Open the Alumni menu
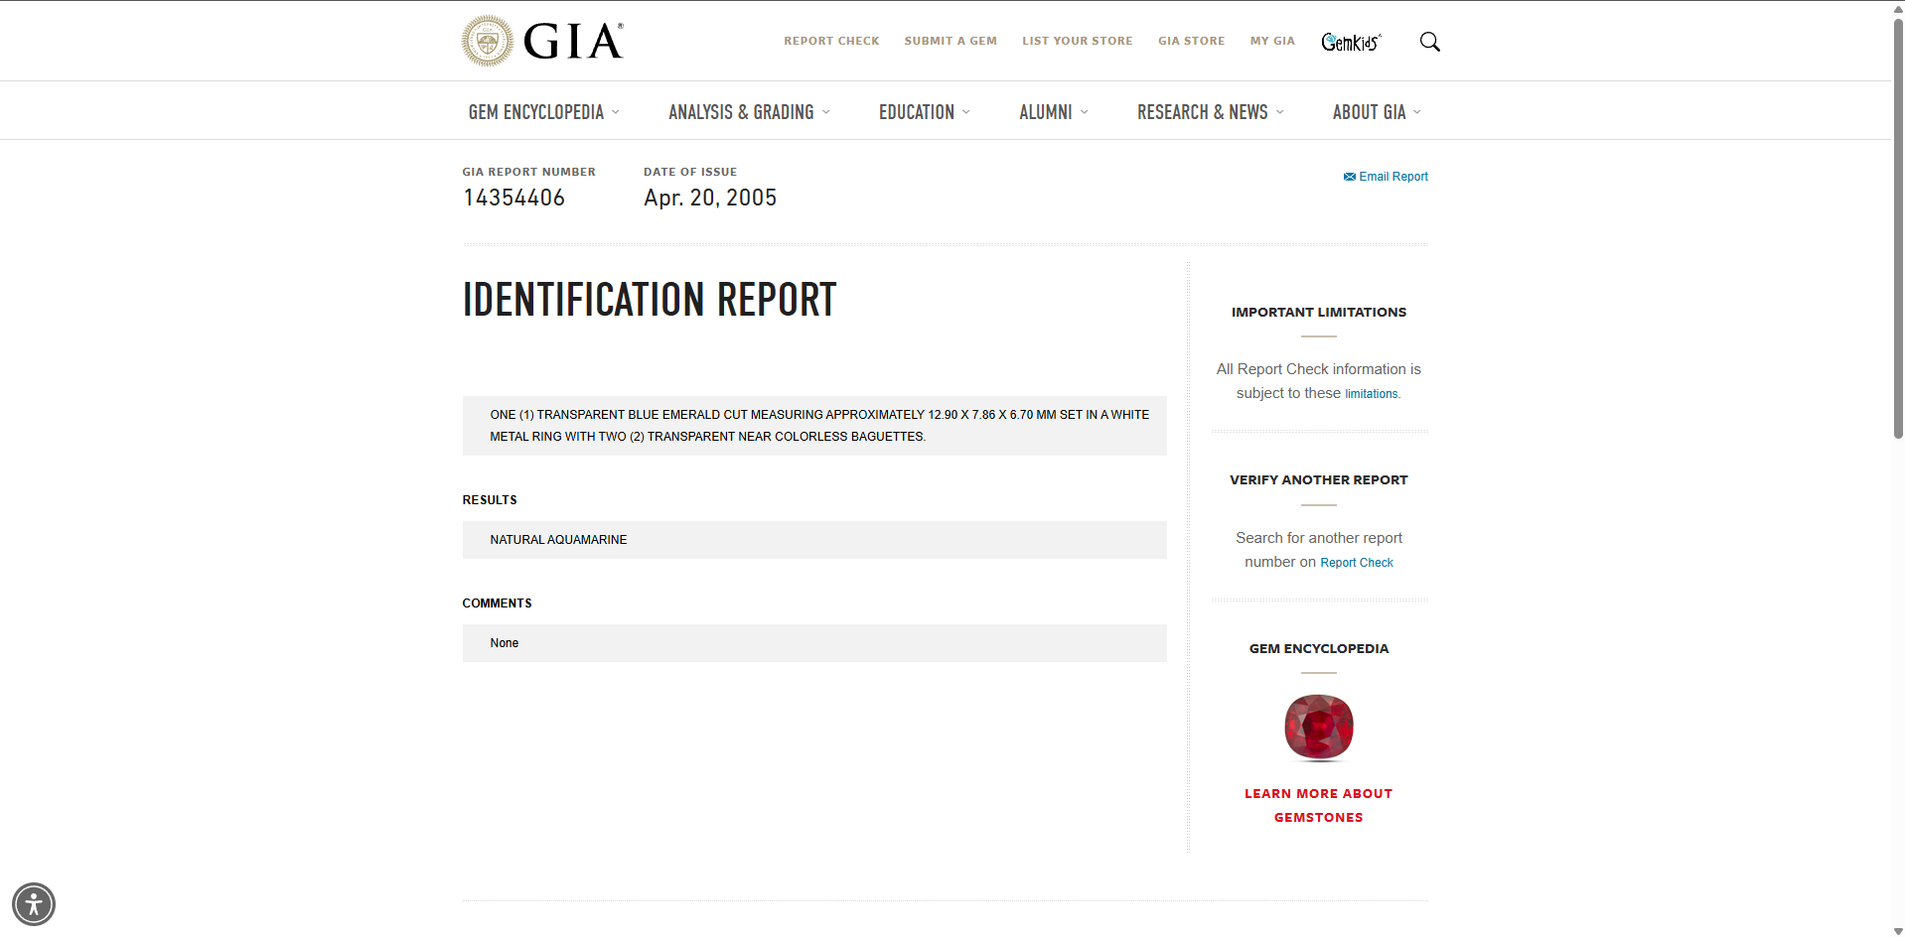Image resolution: width=1905 pixels, height=937 pixels. point(1053,112)
